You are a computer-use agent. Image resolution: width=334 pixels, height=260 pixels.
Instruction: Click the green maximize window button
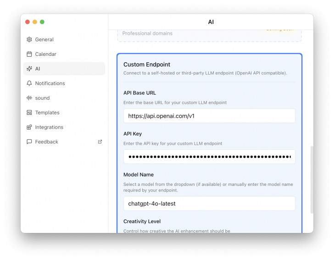coord(42,22)
